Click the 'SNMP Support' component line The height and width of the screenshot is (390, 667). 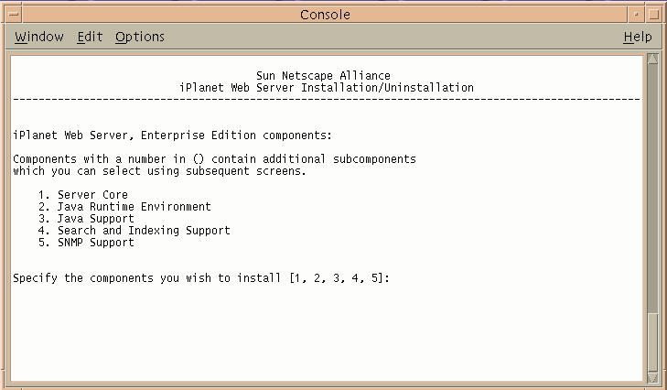[x=95, y=243]
